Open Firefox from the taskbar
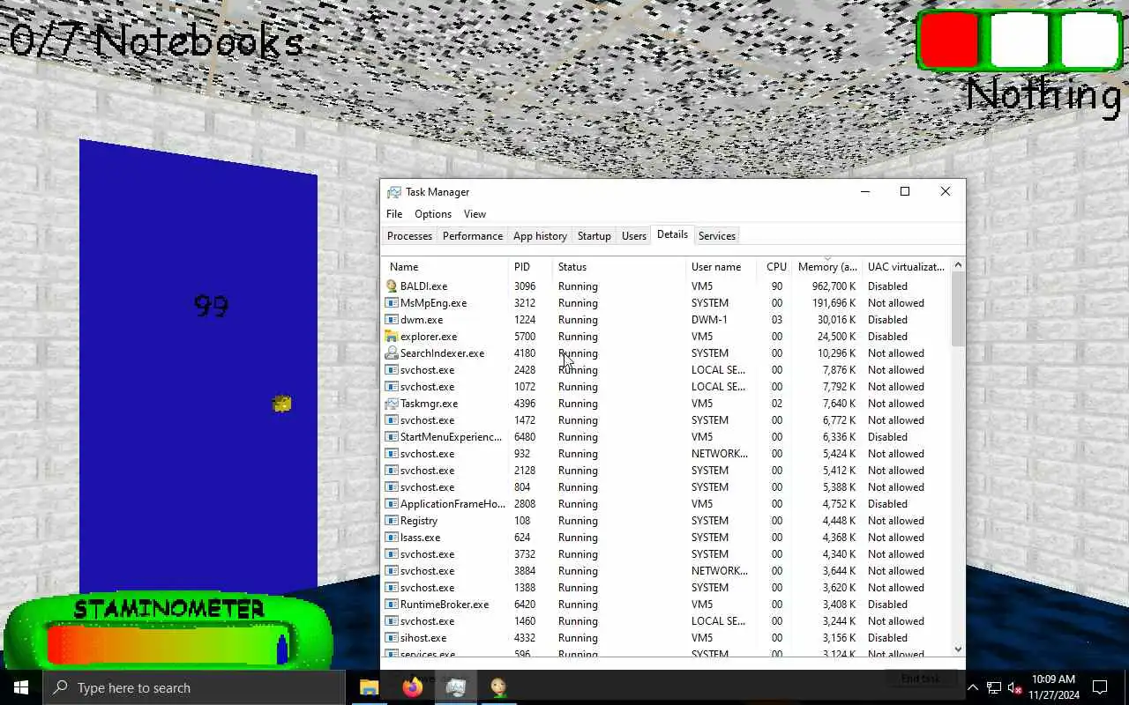Screen dimensions: 1129x705 [412, 687]
